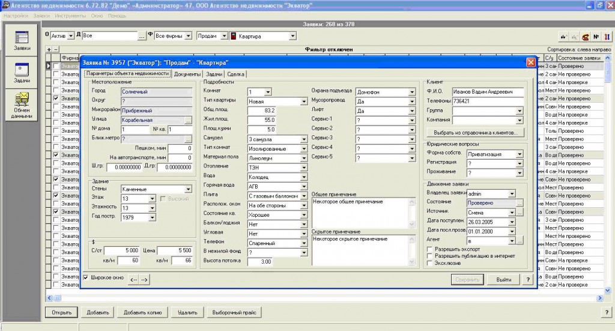Switch to the Документы tab
Image resolution: width=615 pixels, height=331 pixels.
(x=187, y=74)
